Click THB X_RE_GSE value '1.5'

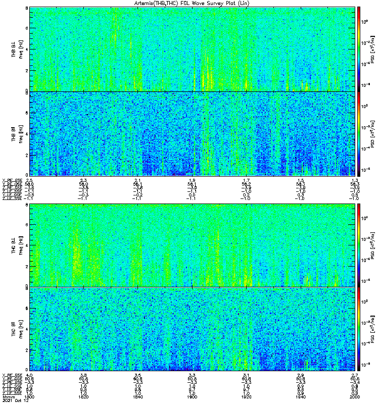point(301,180)
